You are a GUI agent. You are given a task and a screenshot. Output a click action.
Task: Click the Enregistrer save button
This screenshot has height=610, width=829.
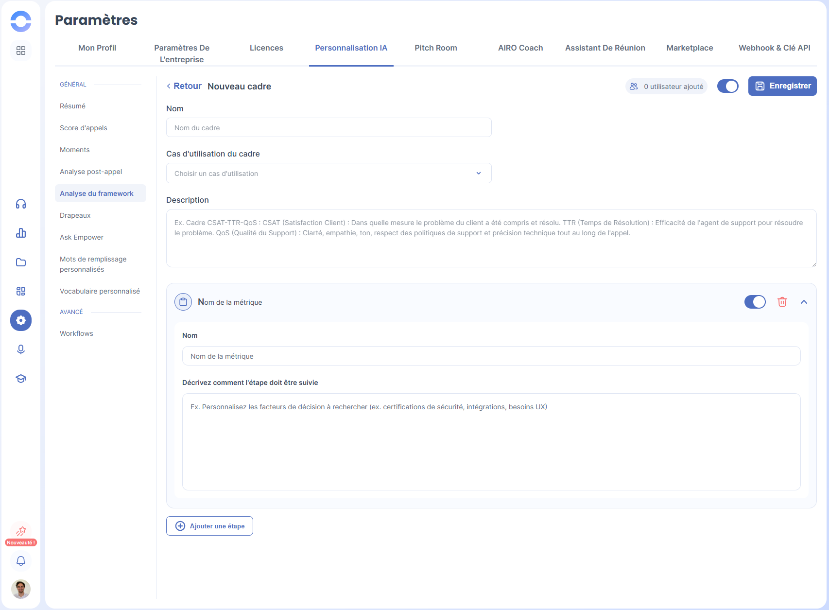pyautogui.click(x=782, y=86)
